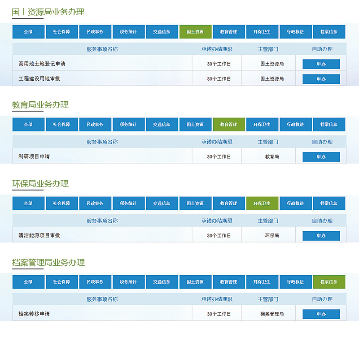Select 全部 tab in 国土资源局业务办理 section
The height and width of the screenshot is (342, 359).
click(x=28, y=32)
